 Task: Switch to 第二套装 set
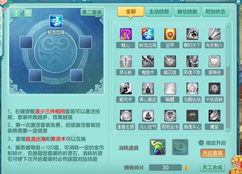[92, 12]
